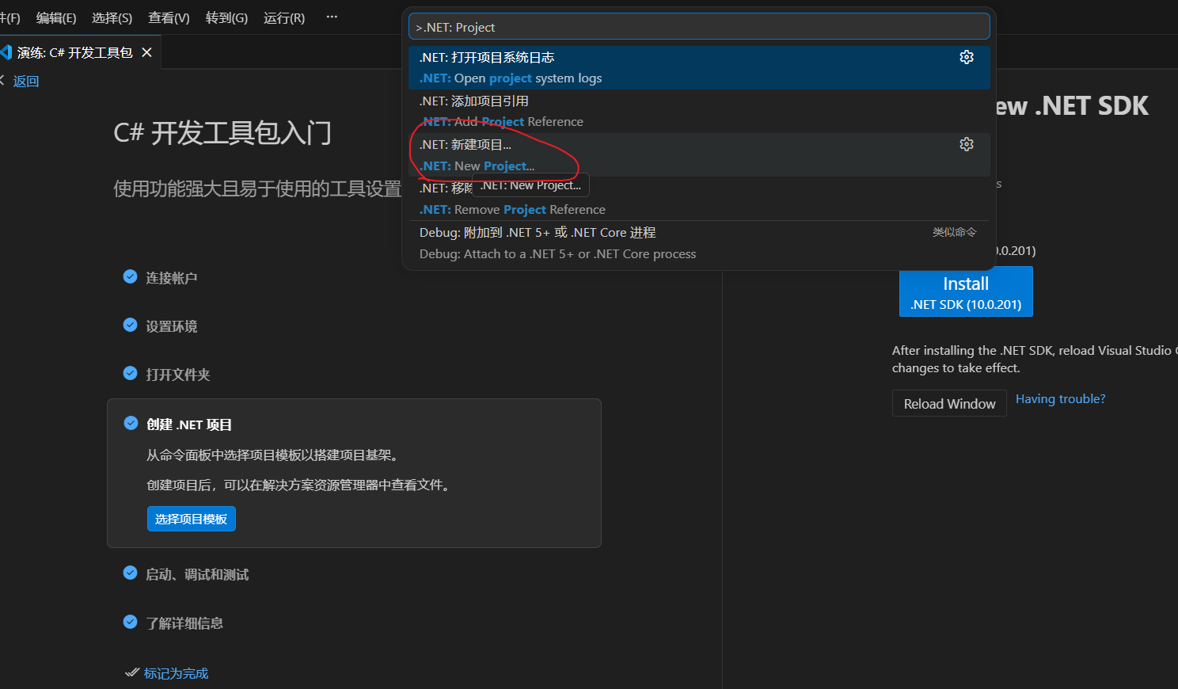Viewport: 1178px width, 689px height.
Task: Click the back chevron next to 返回
Action: coord(2,81)
